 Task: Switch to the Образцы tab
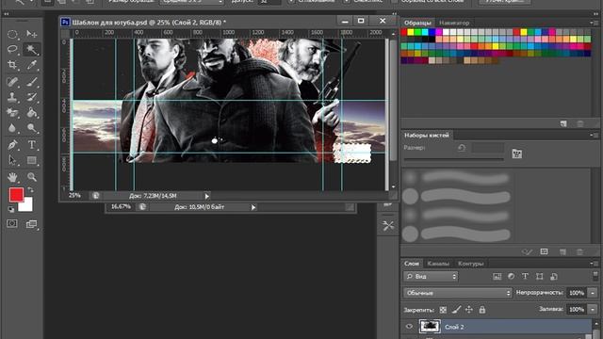click(417, 23)
